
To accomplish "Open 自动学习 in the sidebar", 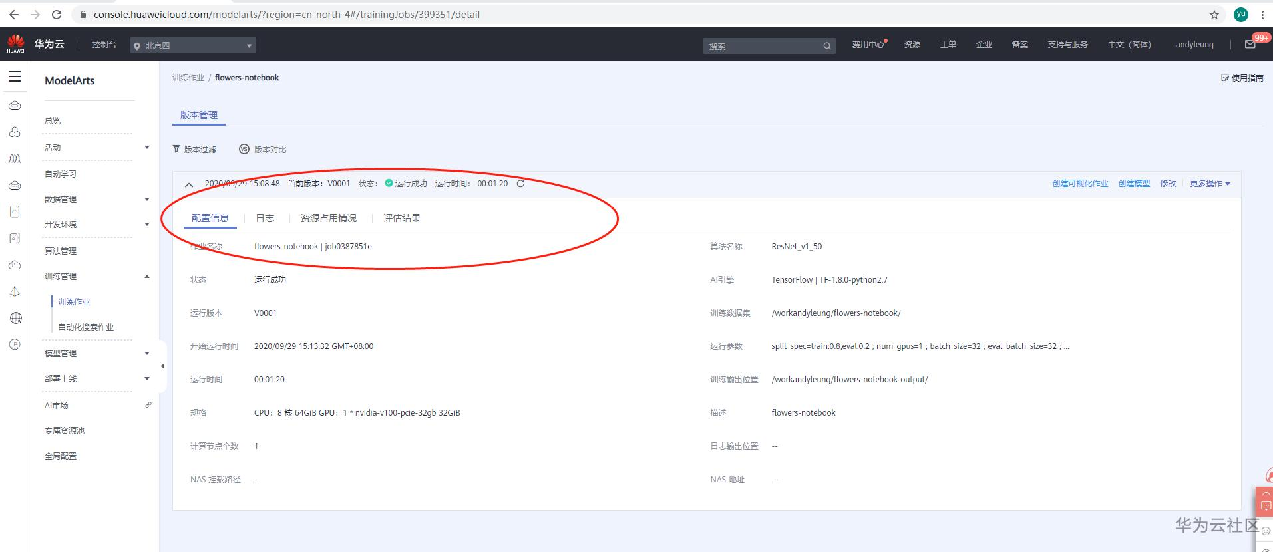I will tap(61, 174).
